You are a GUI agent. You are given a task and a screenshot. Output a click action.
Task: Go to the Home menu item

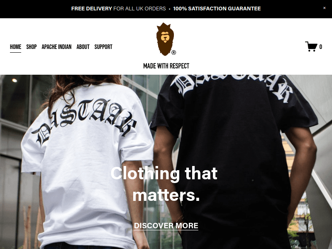coord(15,47)
